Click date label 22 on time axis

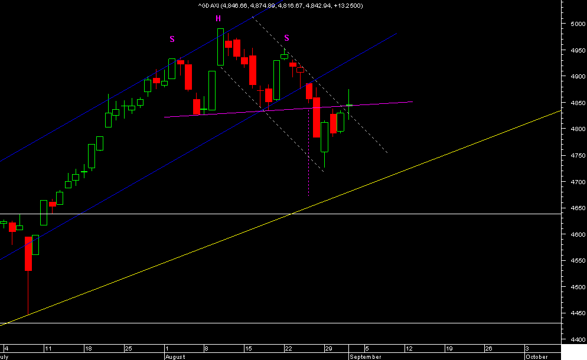(288, 348)
